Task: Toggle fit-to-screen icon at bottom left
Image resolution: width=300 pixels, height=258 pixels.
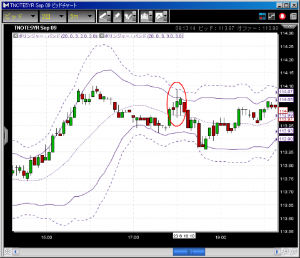Action: coord(7,252)
